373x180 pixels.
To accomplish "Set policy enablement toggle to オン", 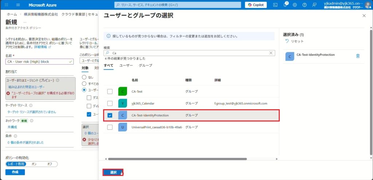I will (34, 164).
